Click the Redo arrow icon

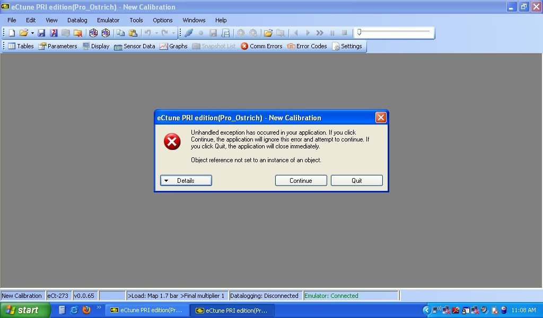point(164,33)
